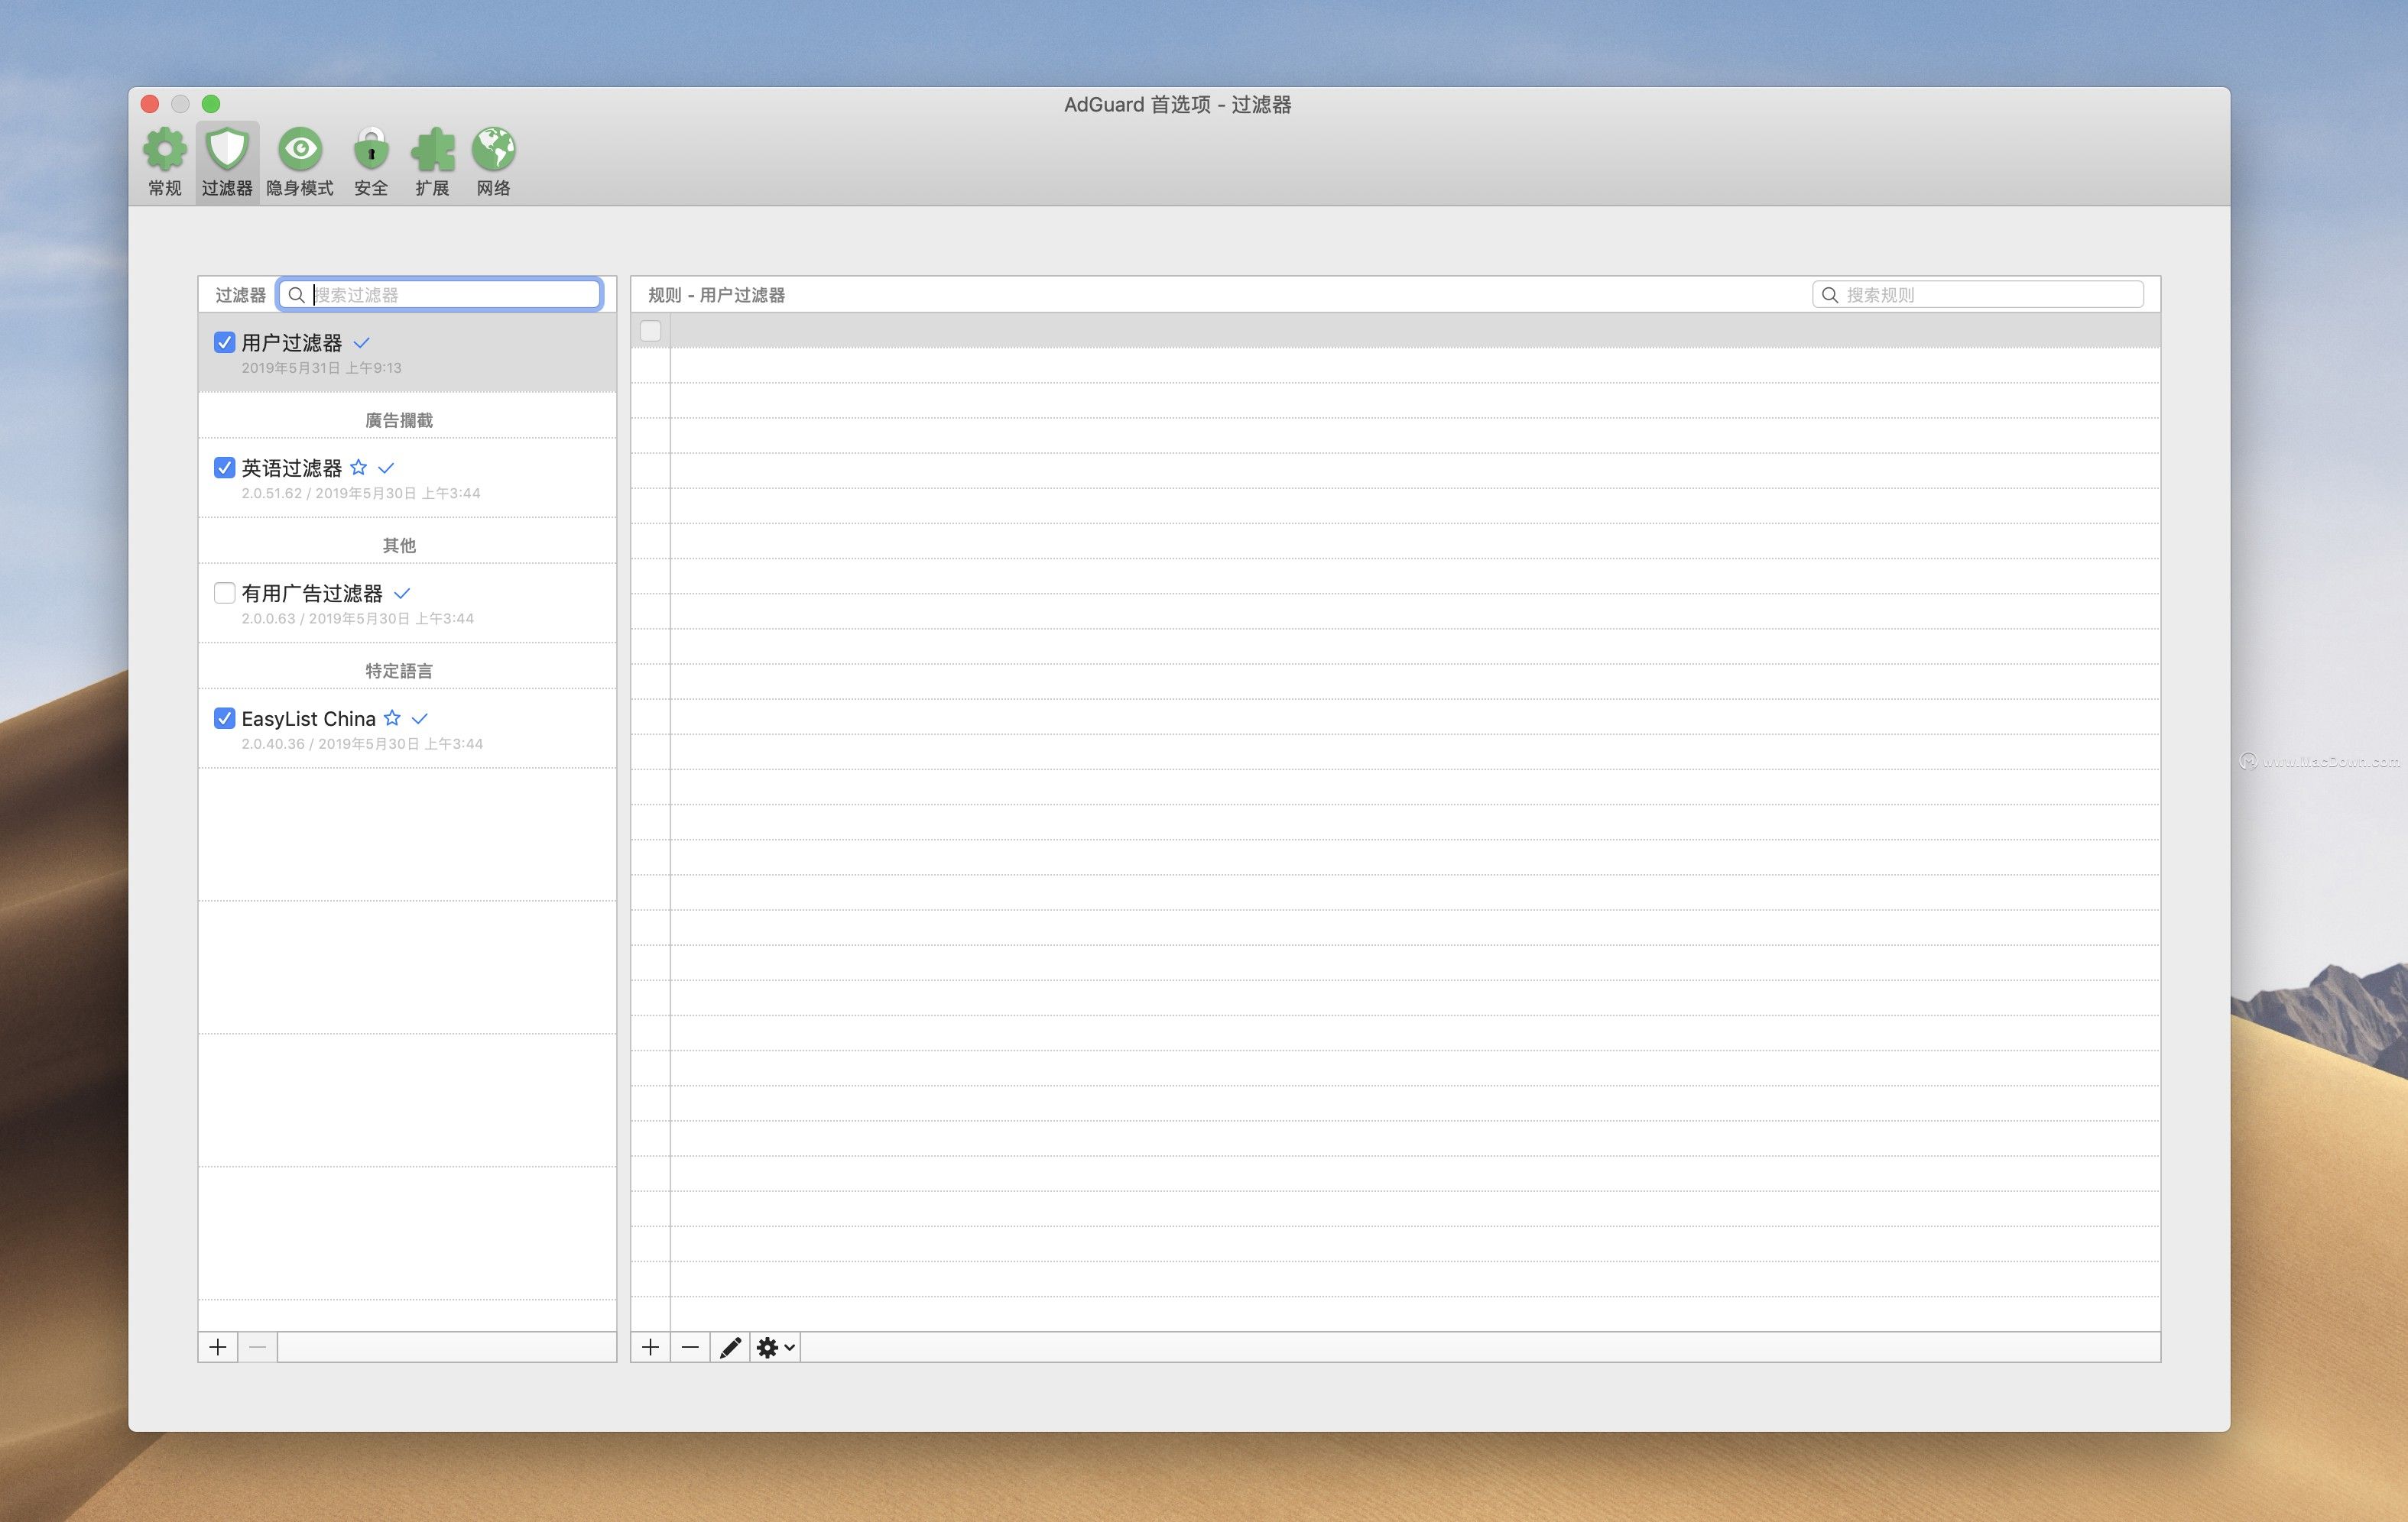Click the 过滤器 label beside the search field

[x=241, y=295]
